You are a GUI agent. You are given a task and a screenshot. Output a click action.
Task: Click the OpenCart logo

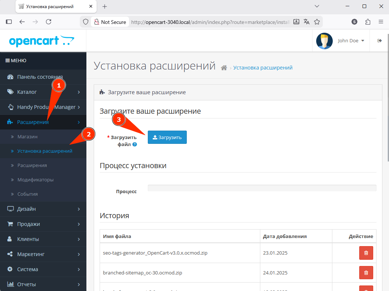point(42,41)
